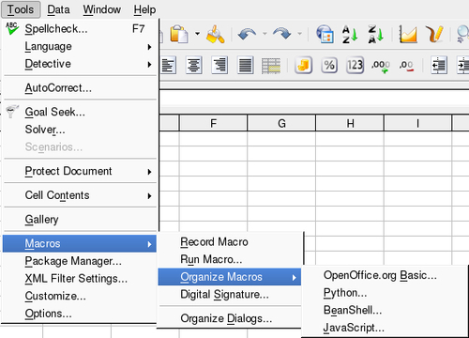469x338 pixels.
Task: Expand the Language submenu
Action: pos(80,46)
